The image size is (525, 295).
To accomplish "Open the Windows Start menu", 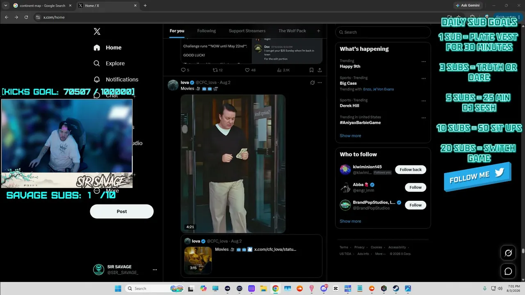I will pos(118,288).
